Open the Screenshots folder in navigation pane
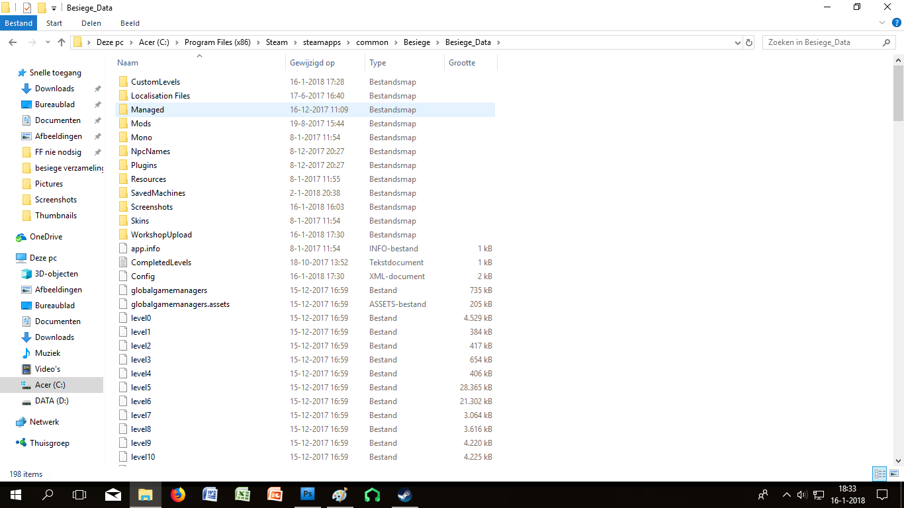 pos(56,200)
